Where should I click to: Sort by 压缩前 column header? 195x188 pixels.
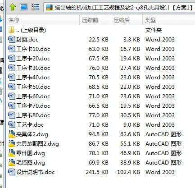pos(95,20)
